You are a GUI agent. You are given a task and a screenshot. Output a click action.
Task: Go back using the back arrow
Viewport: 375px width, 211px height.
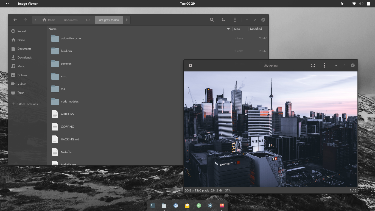(15, 20)
